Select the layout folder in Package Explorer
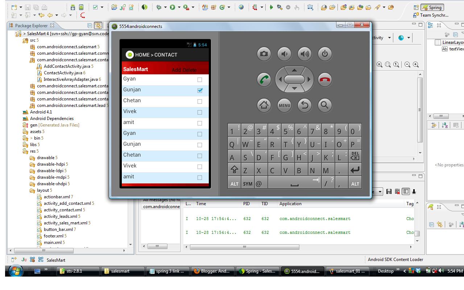The width and height of the screenshot is (464, 290). [x=43, y=190]
